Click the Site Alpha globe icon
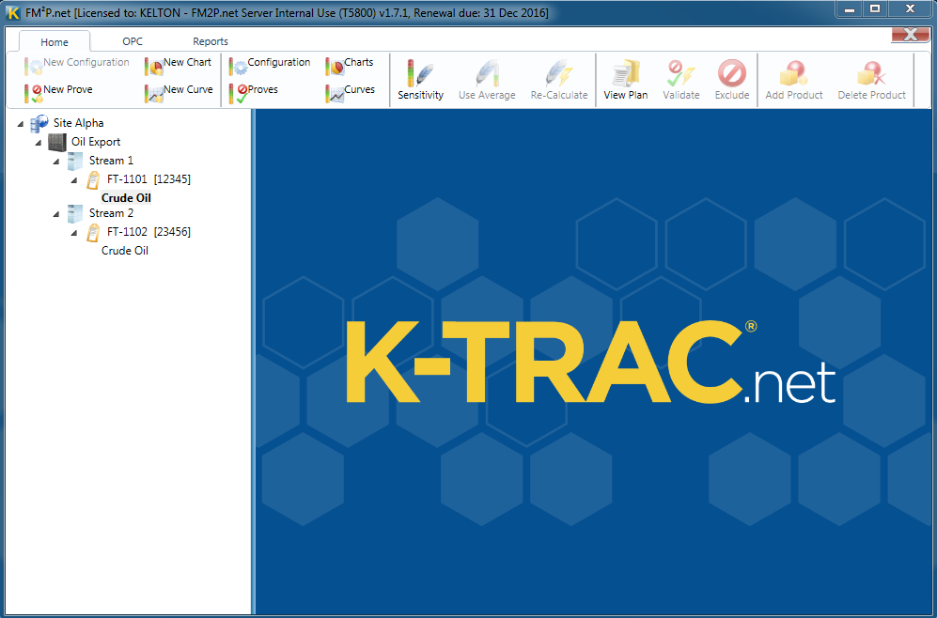Viewport: 937px width, 618px height. click(x=39, y=123)
